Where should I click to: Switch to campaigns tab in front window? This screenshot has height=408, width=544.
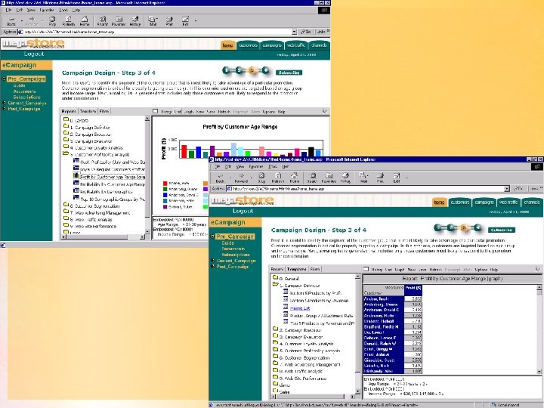tap(484, 202)
